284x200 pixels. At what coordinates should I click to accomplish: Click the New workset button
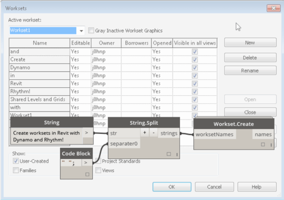pyautogui.click(x=249, y=43)
